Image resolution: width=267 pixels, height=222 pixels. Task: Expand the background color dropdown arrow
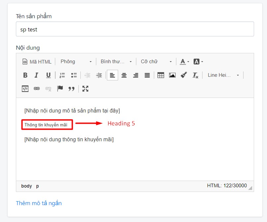coord(202,62)
